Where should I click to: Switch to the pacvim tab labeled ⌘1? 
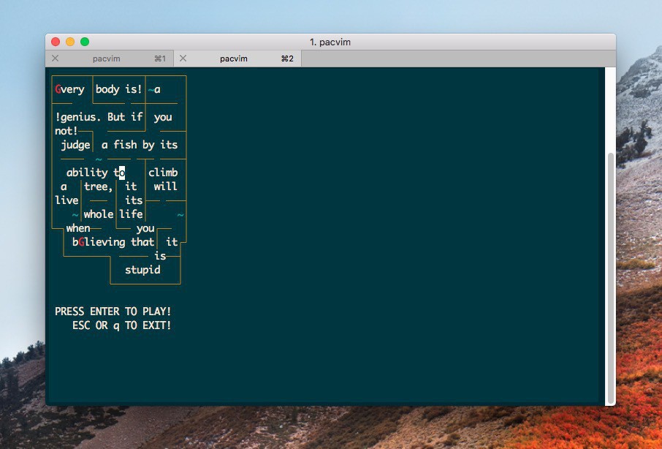(x=107, y=59)
